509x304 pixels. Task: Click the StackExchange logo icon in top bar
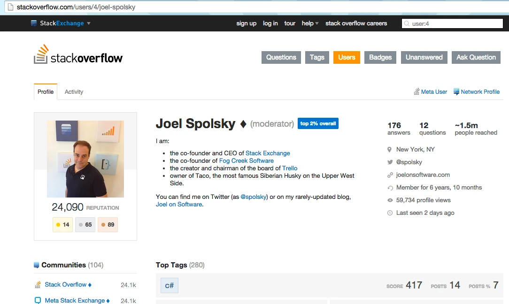click(34, 23)
